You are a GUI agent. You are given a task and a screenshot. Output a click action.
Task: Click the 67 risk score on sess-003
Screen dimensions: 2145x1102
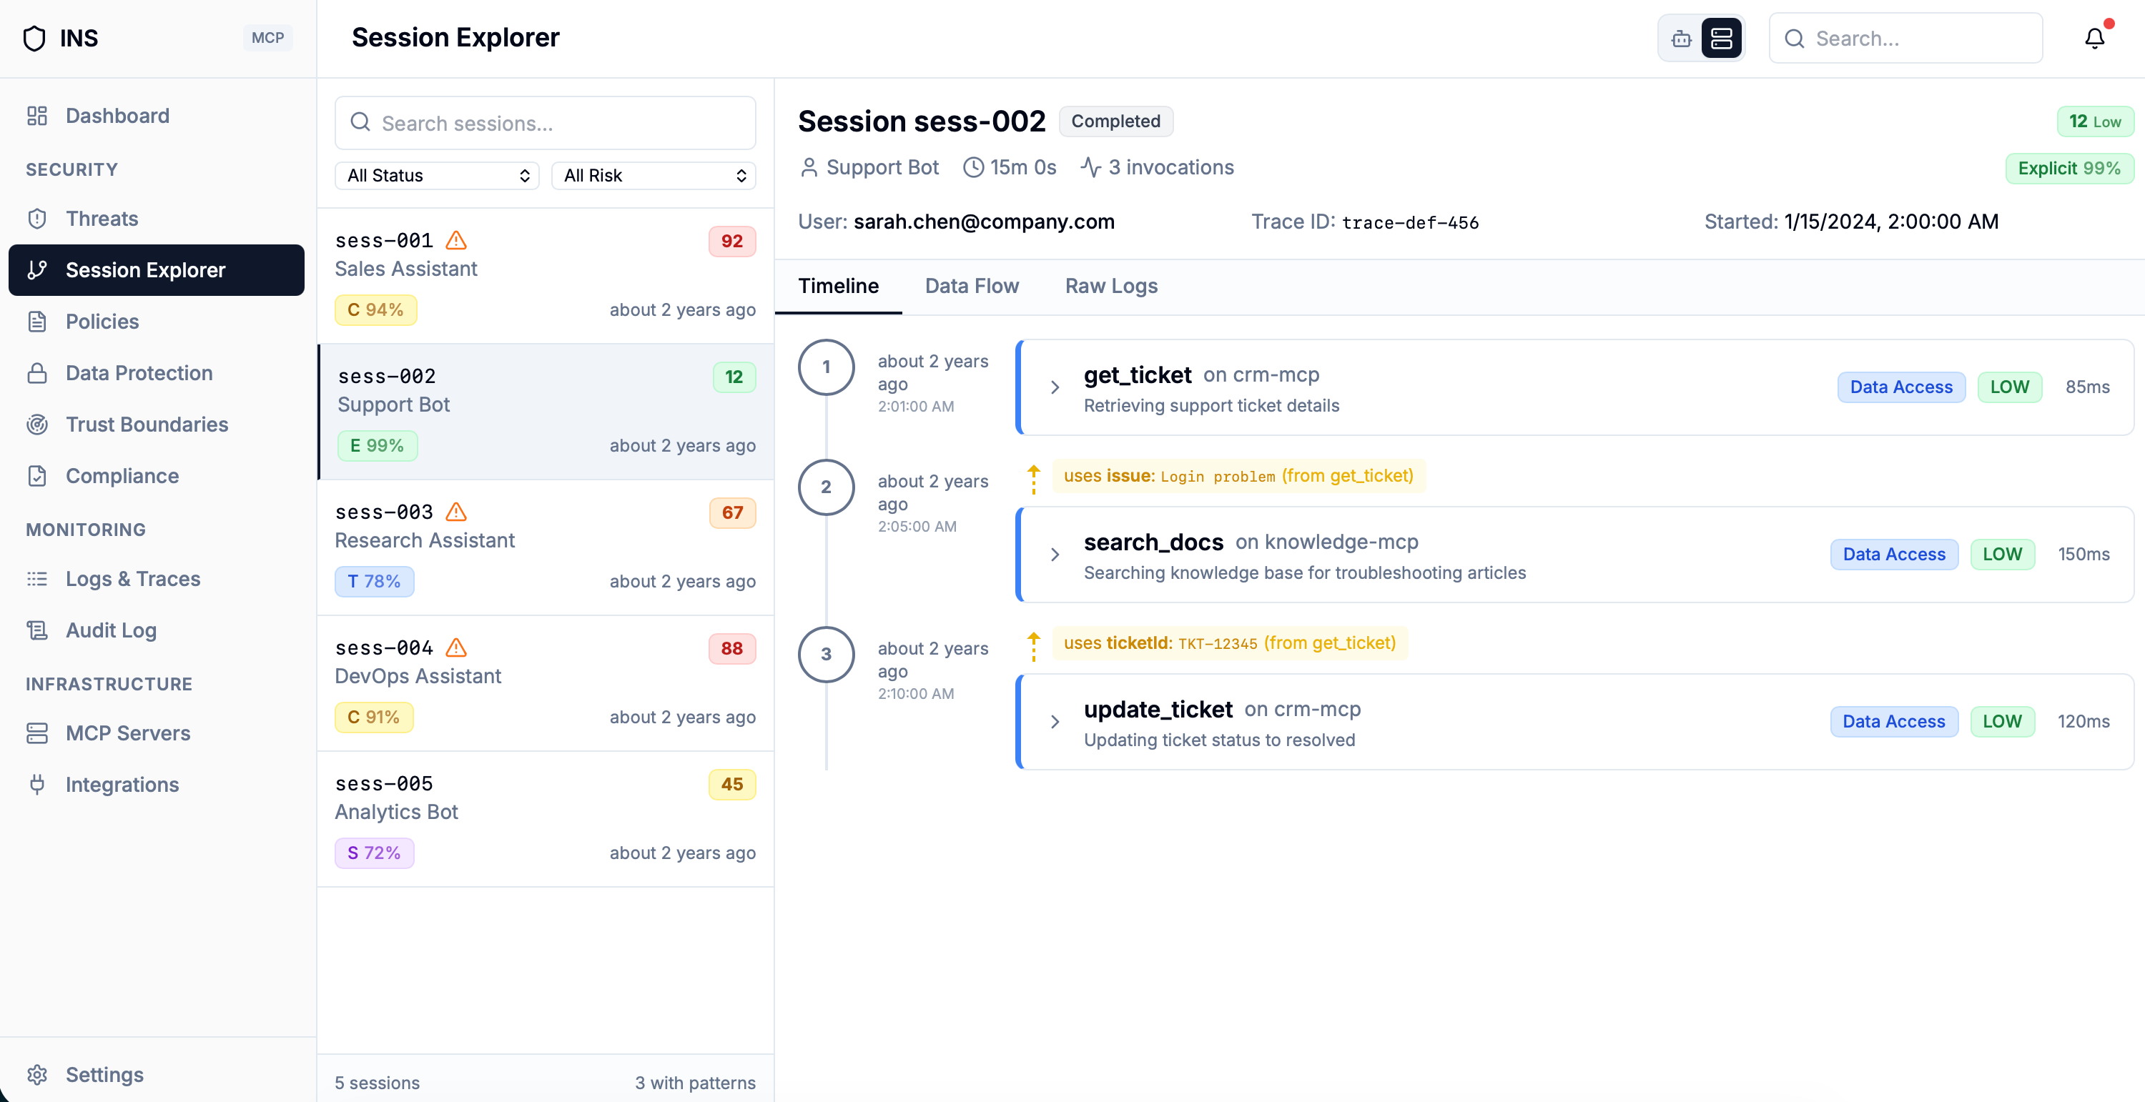coord(732,512)
